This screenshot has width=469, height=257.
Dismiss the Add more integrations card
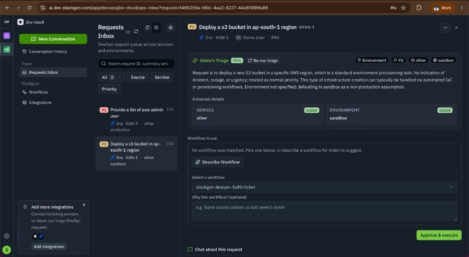pos(84,205)
